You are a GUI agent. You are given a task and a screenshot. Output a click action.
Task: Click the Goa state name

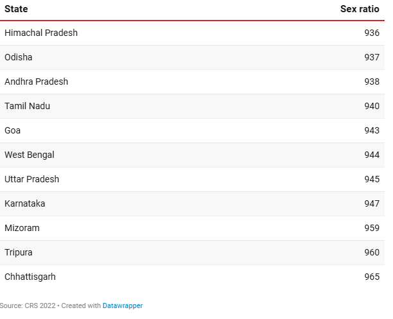click(x=13, y=130)
